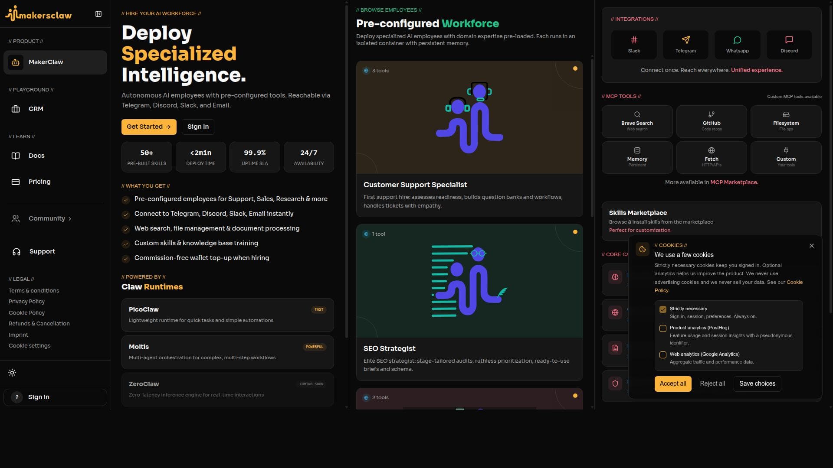Click the 1 tool globe icon
This screenshot has width=833, height=468.
pyautogui.click(x=366, y=234)
